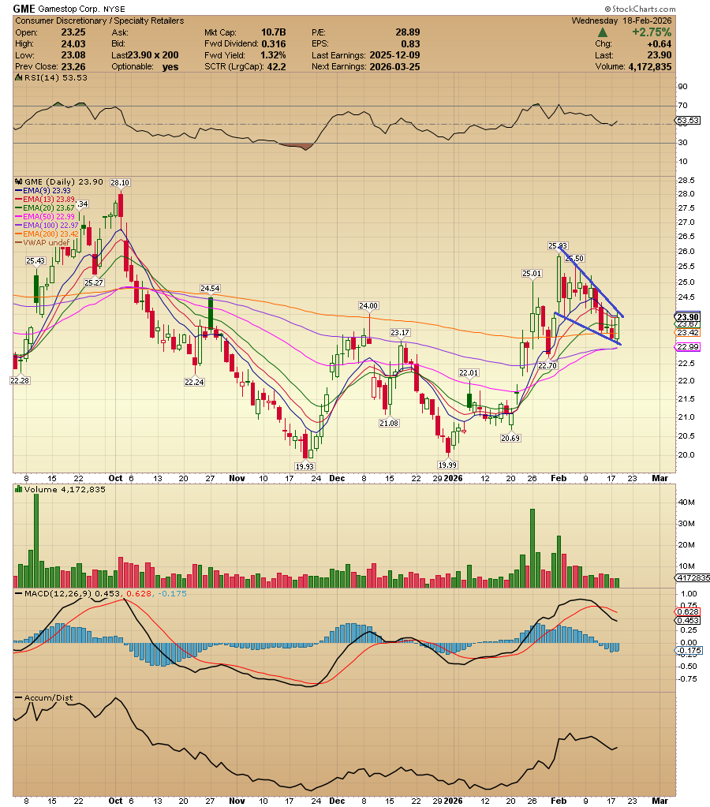Screen dimensions: 710x807
Task: Click the GME (Daily) 23.90 chart label
Action: click(x=63, y=181)
